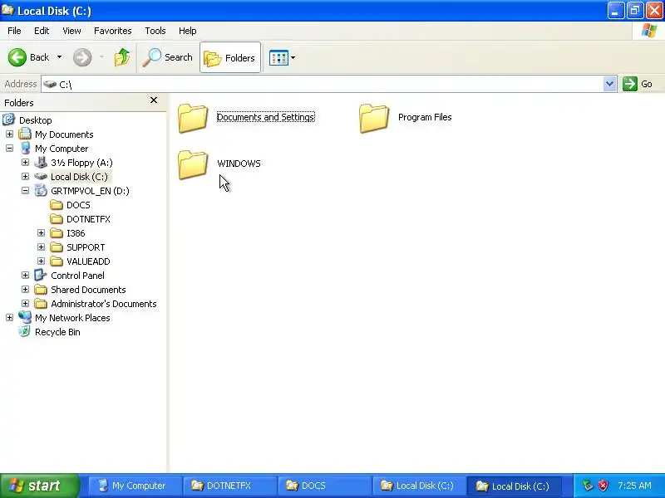Screen dimensions: 665x498
Task: Open the Views dropdown button
Action: point(282,57)
